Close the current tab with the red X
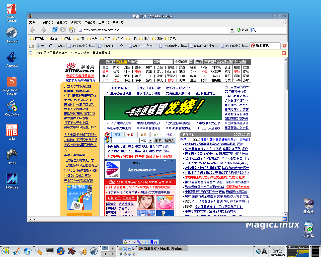Viewport: 321px width, 257px height. click(284, 46)
